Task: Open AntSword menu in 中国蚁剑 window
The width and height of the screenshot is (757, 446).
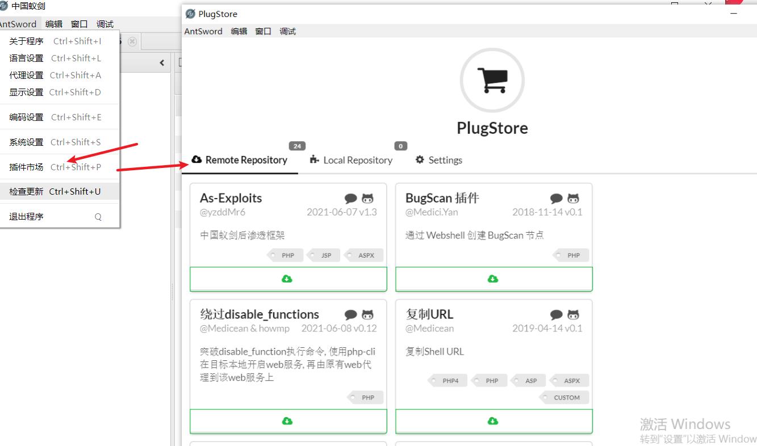Action: point(18,24)
